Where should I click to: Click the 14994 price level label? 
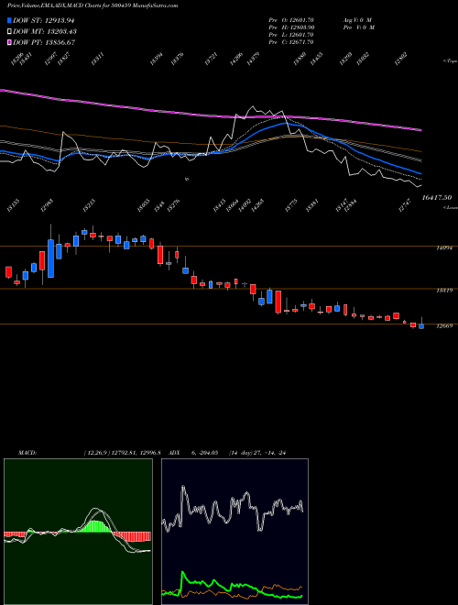(444, 248)
